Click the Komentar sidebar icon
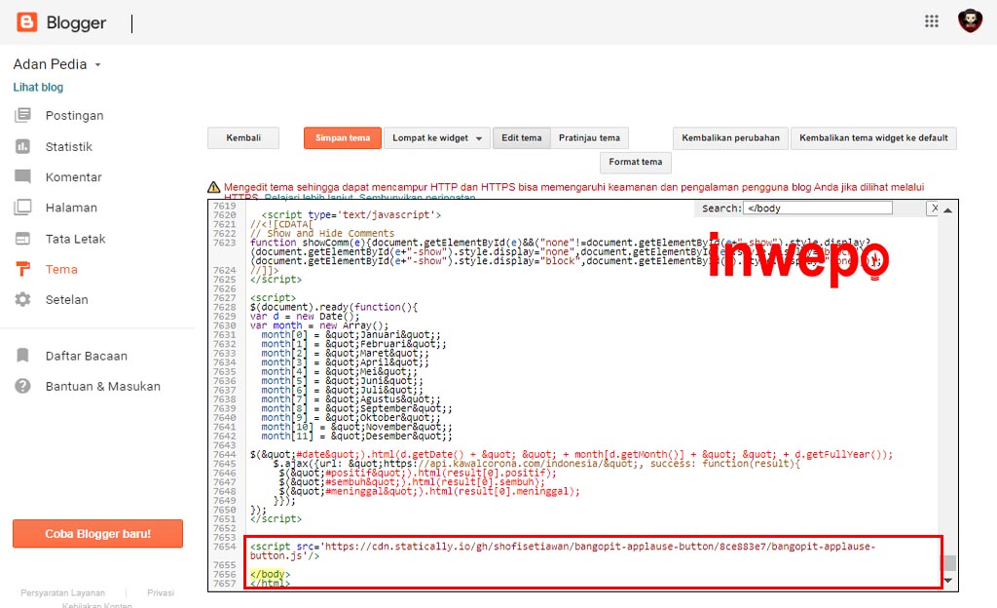This screenshot has width=997, height=608. (x=23, y=176)
